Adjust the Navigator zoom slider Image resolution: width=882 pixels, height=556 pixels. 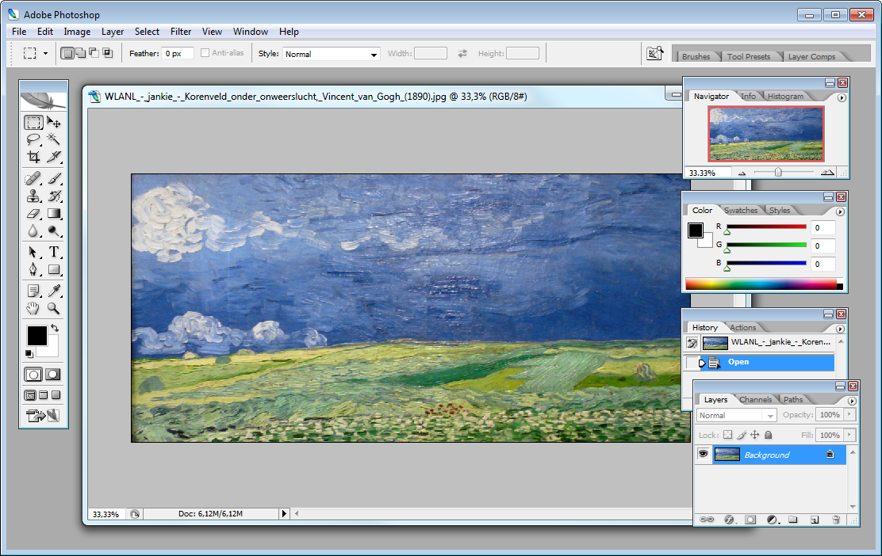pyautogui.click(x=778, y=173)
